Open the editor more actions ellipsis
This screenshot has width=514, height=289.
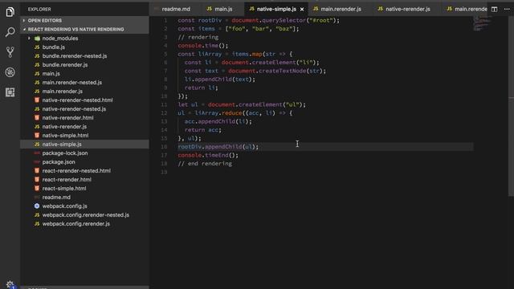(x=507, y=9)
